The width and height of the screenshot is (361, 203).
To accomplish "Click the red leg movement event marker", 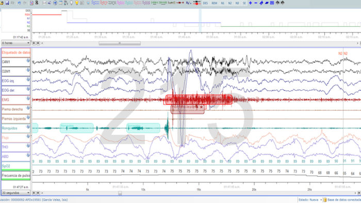I will [187, 109].
